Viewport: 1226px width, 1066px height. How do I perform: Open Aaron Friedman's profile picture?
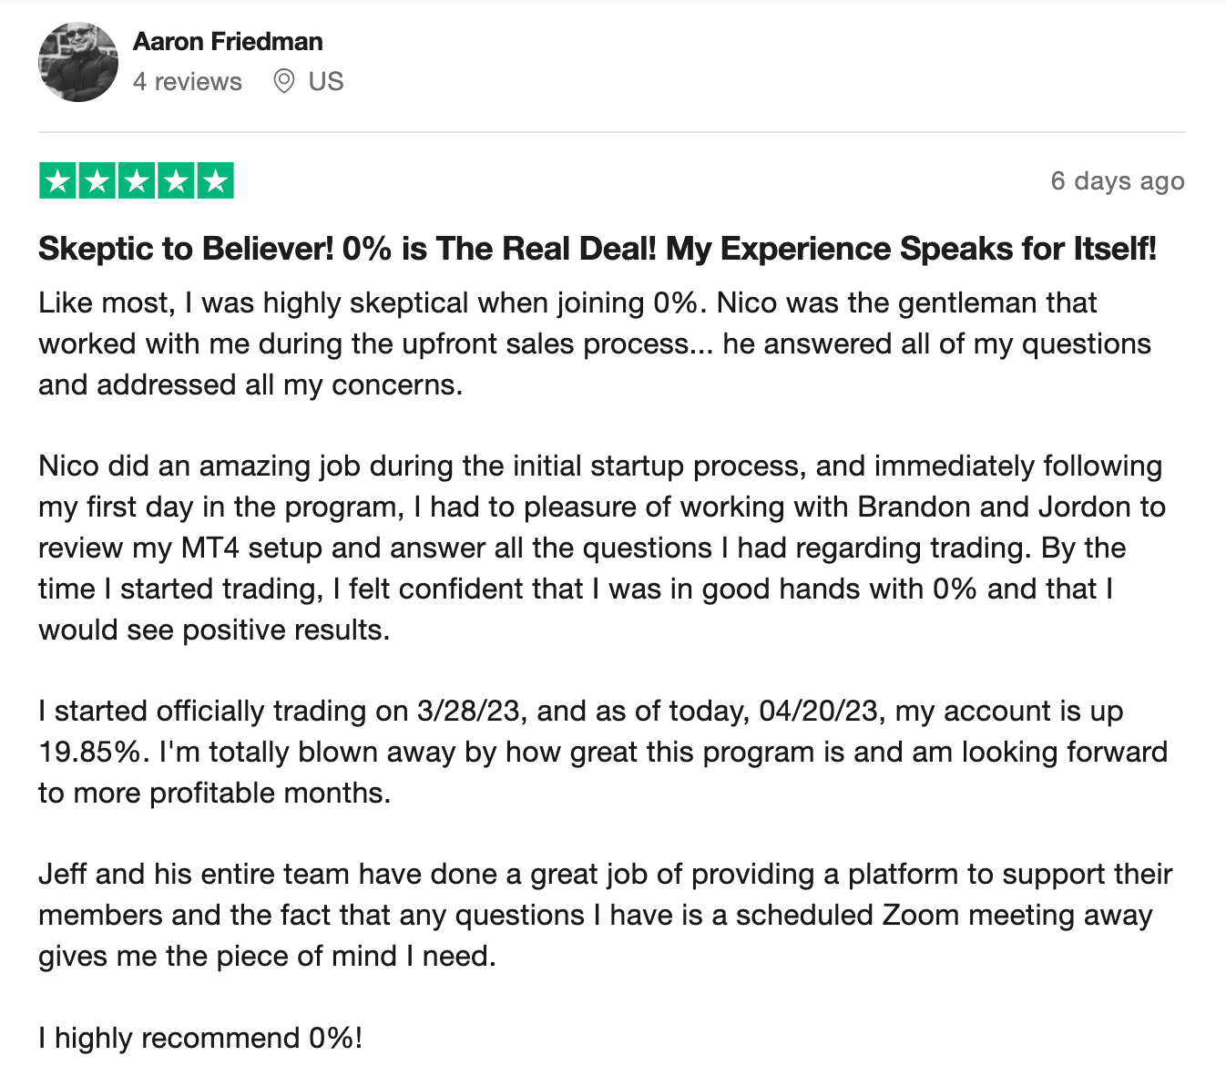click(78, 62)
